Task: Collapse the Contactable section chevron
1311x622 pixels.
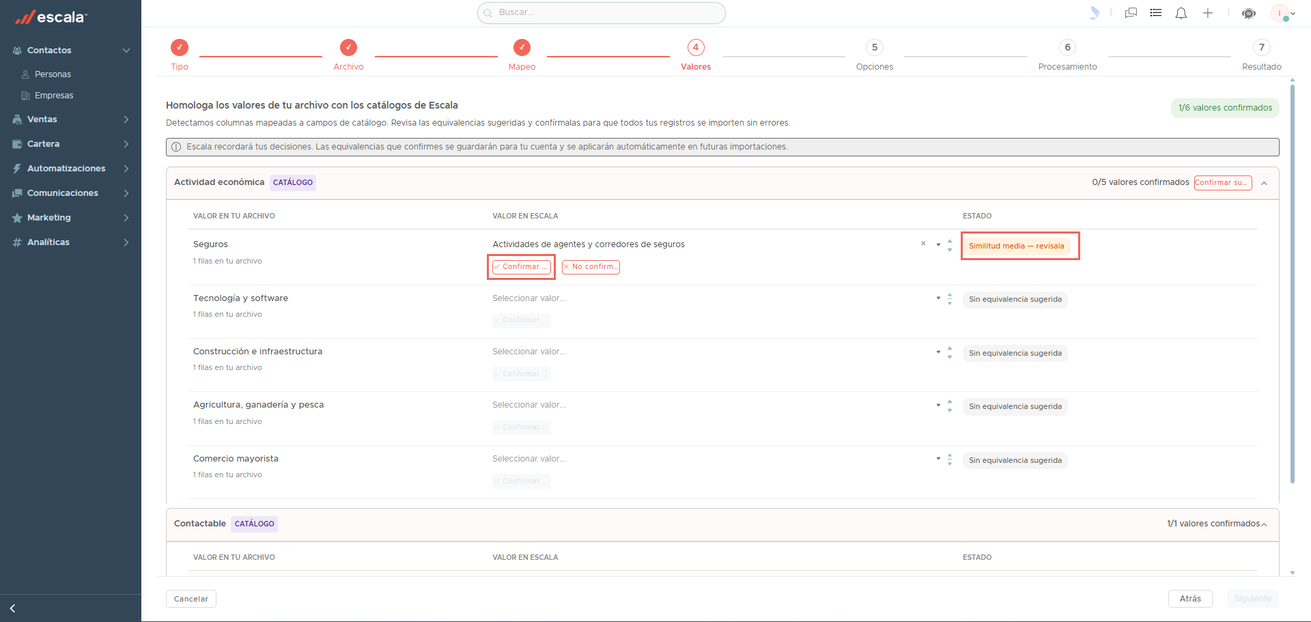Action: point(1265,524)
